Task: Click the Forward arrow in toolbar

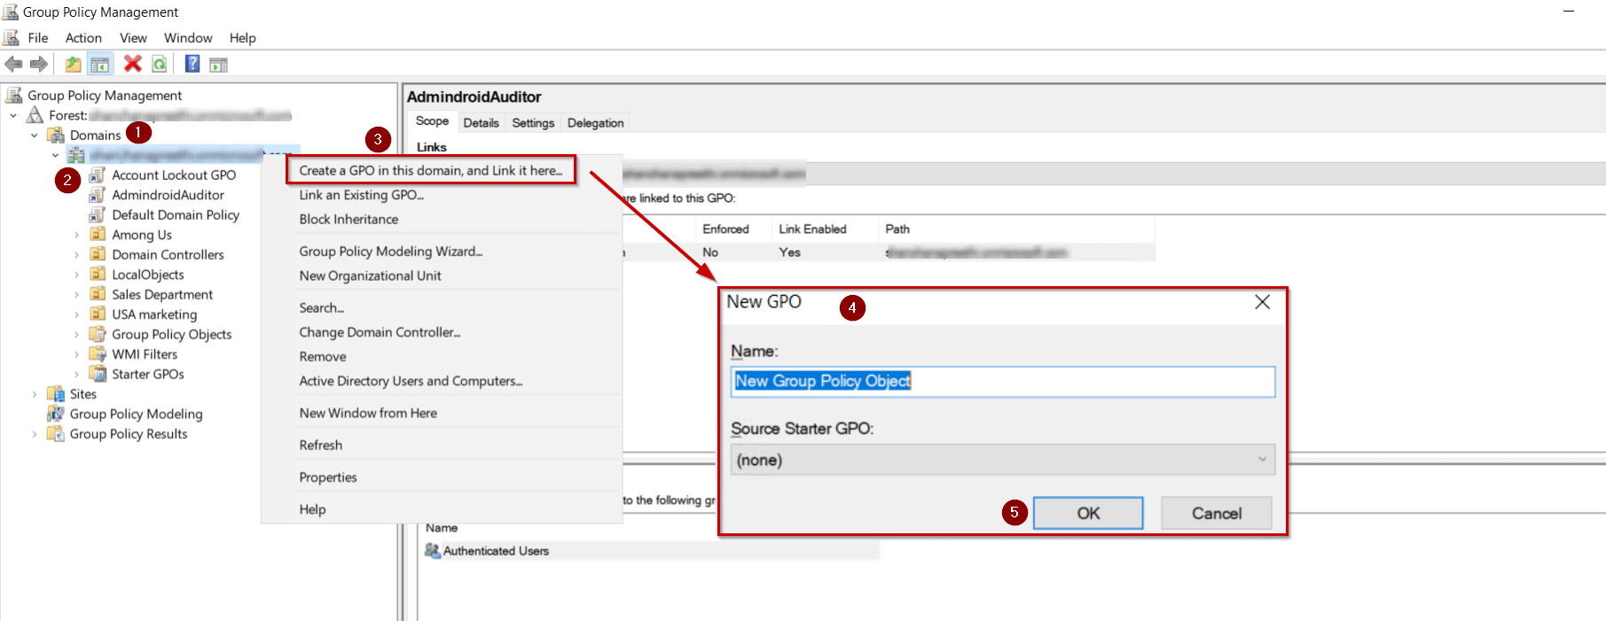Action: 39,64
